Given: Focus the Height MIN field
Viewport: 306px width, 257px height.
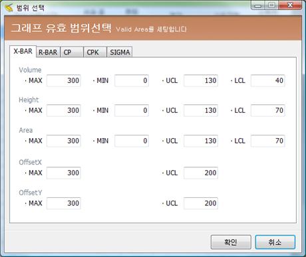Looking at the screenshot, I should [x=132, y=110].
